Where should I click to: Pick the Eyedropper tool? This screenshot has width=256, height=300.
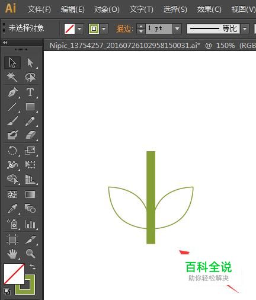[12, 209]
